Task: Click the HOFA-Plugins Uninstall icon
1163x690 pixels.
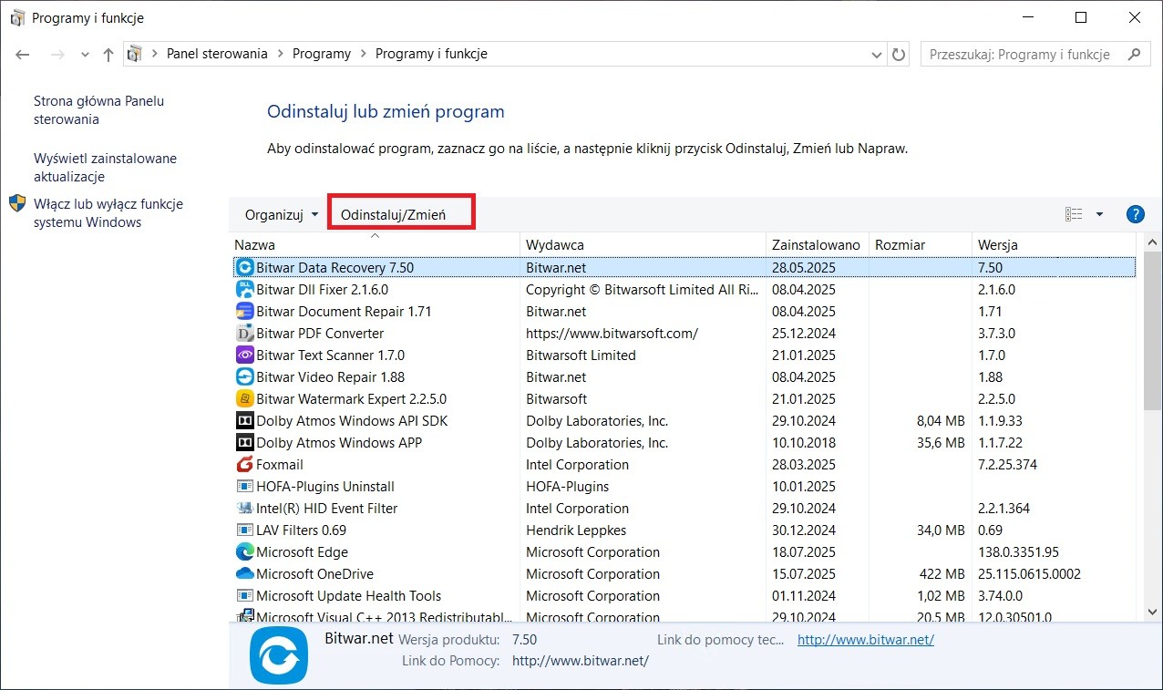Action: pos(244,486)
